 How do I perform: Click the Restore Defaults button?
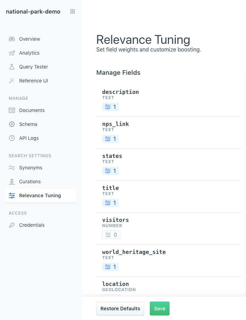(120, 309)
